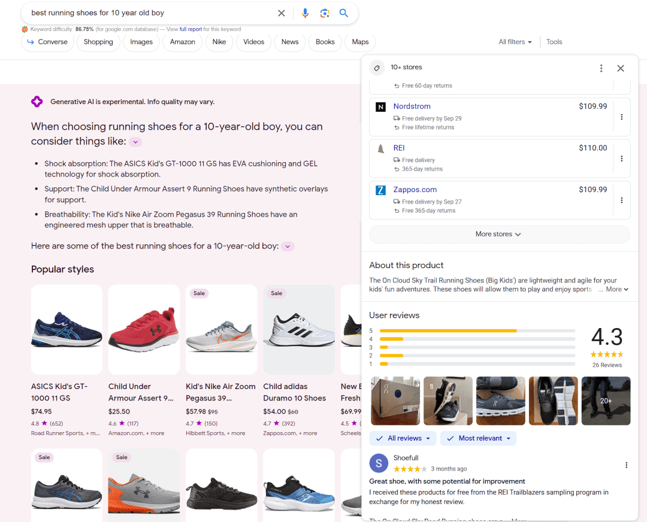The height and width of the screenshot is (522, 647).
Task: Open the shoe box review photo
Action: 395,400
